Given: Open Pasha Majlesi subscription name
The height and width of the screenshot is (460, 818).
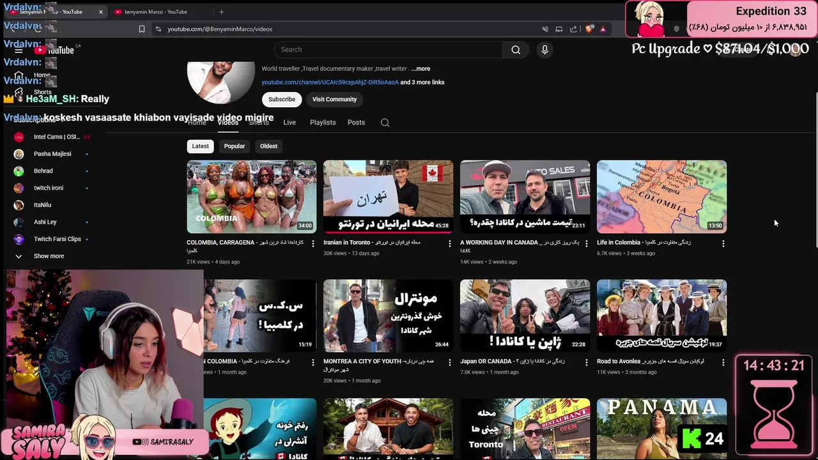Looking at the screenshot, I should click(x=52, y=154).
